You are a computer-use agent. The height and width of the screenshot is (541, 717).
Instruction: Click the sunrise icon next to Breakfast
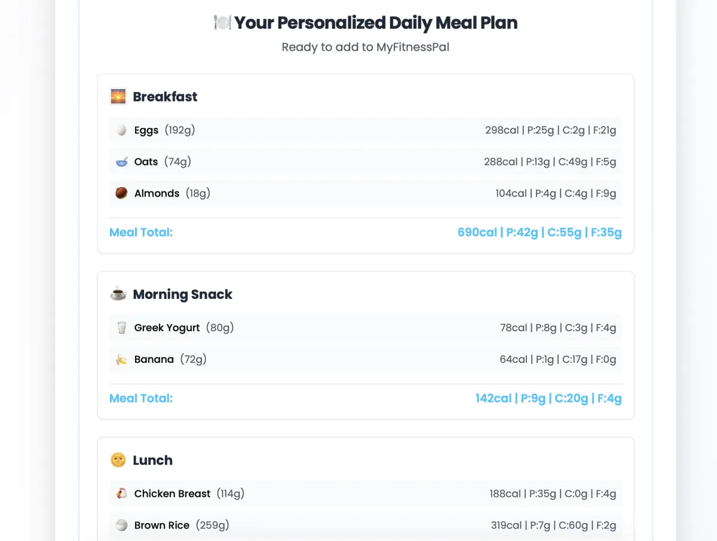click(118, 97)
